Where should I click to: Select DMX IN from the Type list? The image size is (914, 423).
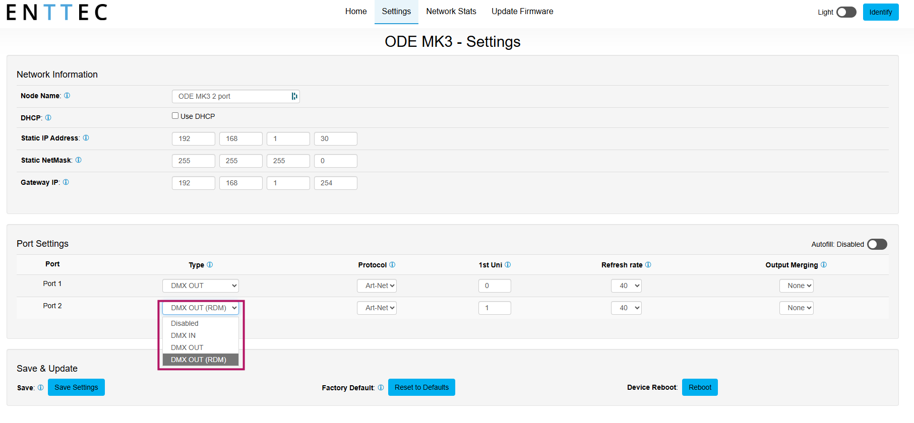[x=201, y=335]
